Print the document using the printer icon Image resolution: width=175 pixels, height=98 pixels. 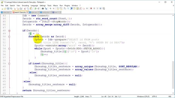[21, 8]
